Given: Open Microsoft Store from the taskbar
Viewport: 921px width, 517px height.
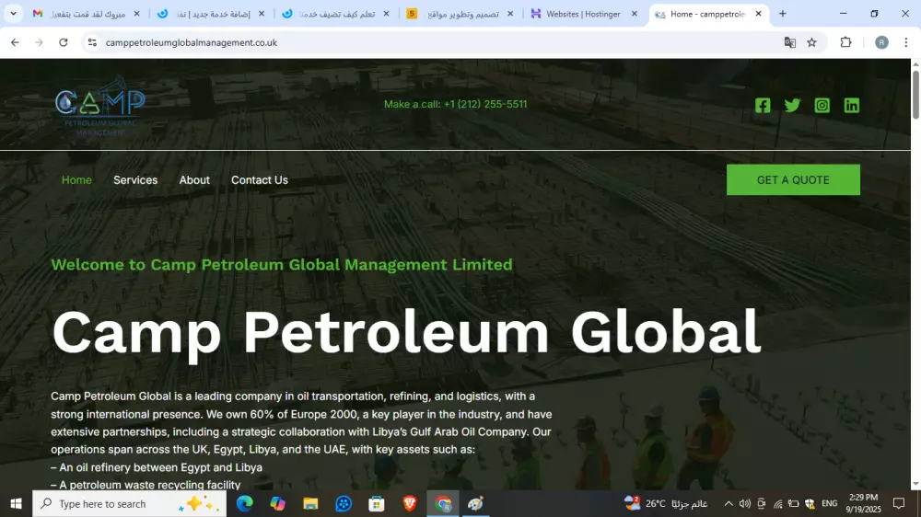Looking at the screenshot, I should 376,503.
